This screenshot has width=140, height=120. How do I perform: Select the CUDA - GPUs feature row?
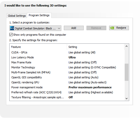click(67, 52)
